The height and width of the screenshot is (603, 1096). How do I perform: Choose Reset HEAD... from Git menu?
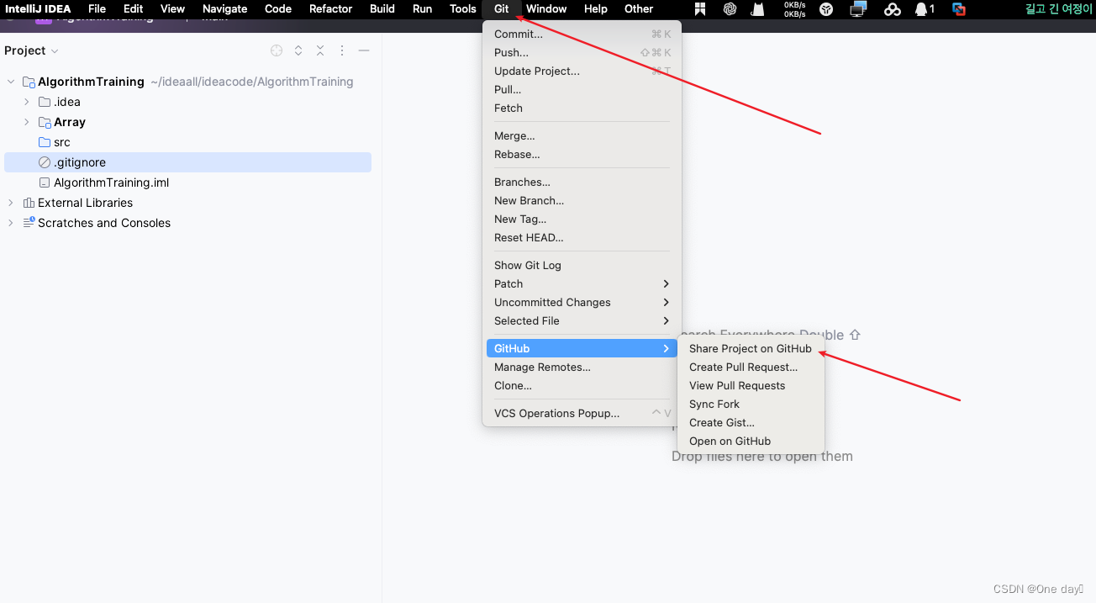582,238
